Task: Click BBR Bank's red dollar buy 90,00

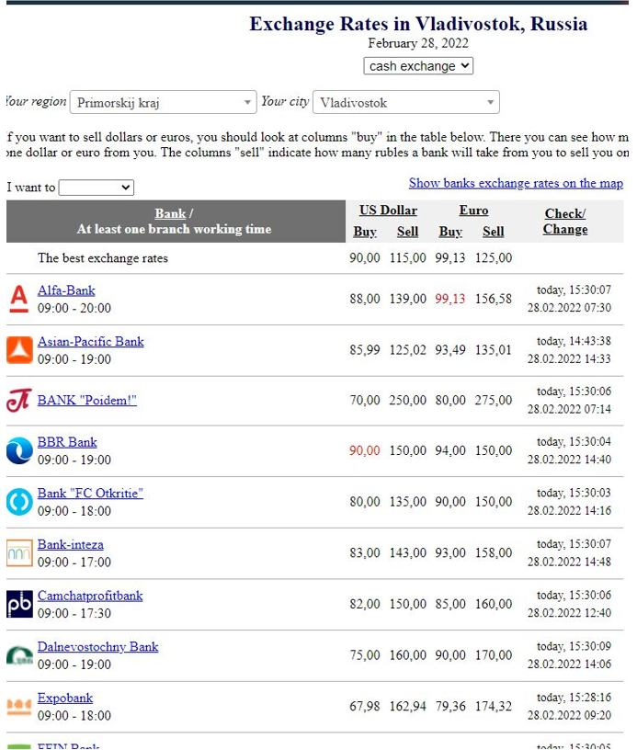Action: pos(364,450)
